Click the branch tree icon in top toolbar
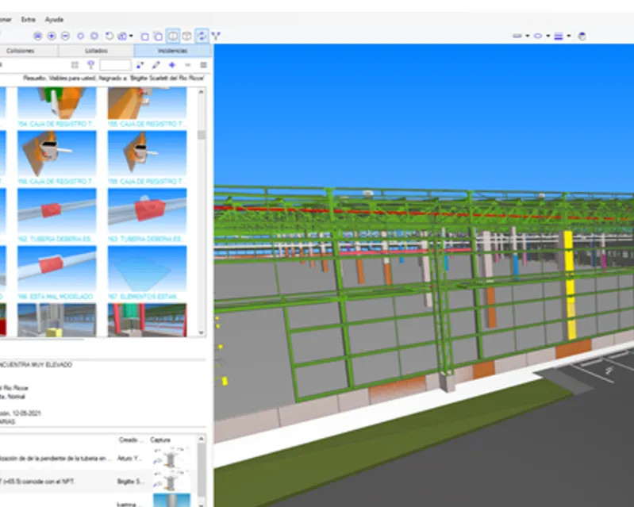 click(x=216, y=36)
